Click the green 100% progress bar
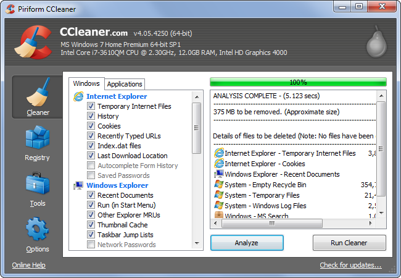Screen dimensions: 401x278 click(298, 82)
